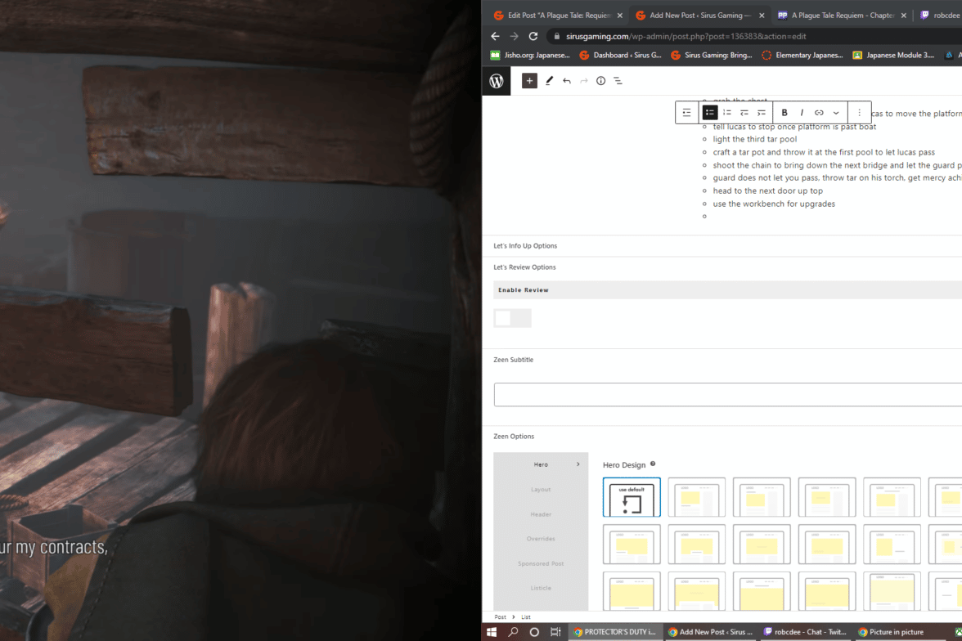962x641 pixels.
Task: Toggle italic formatting
Action: click(x=802, y=113)
